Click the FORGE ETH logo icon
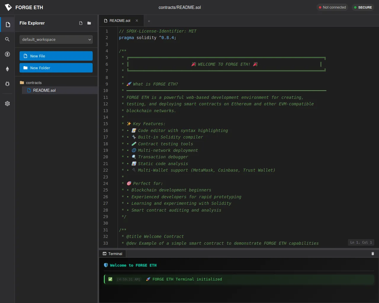 8,7
